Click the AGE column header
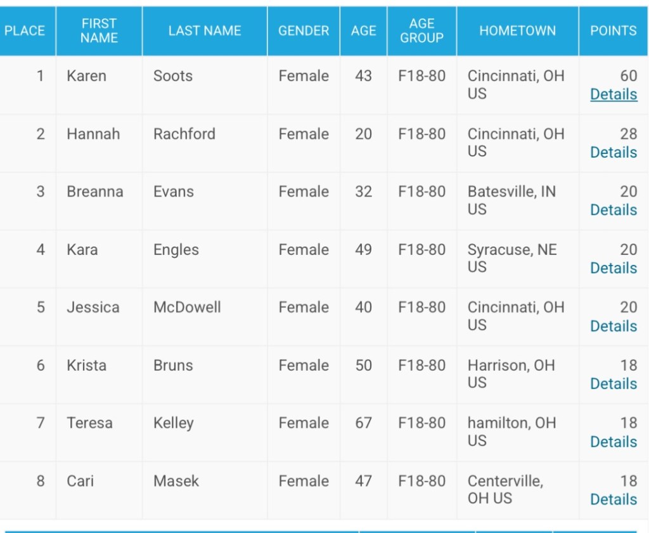Viewport: 649px width, 533px height. tap(363, 30)
